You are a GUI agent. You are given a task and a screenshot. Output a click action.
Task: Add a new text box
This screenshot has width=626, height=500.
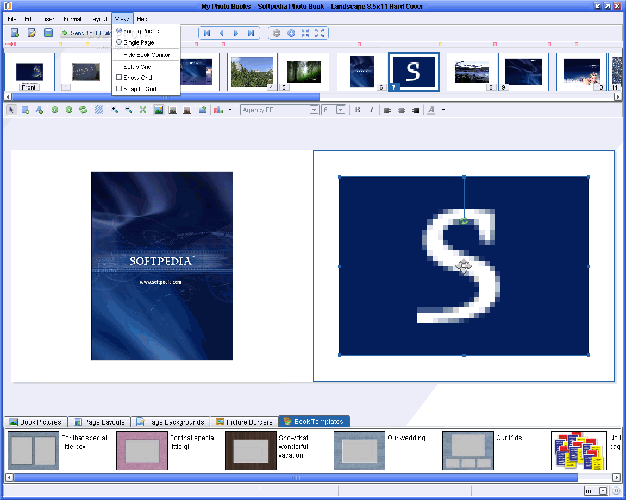click(x=39, y=110)
